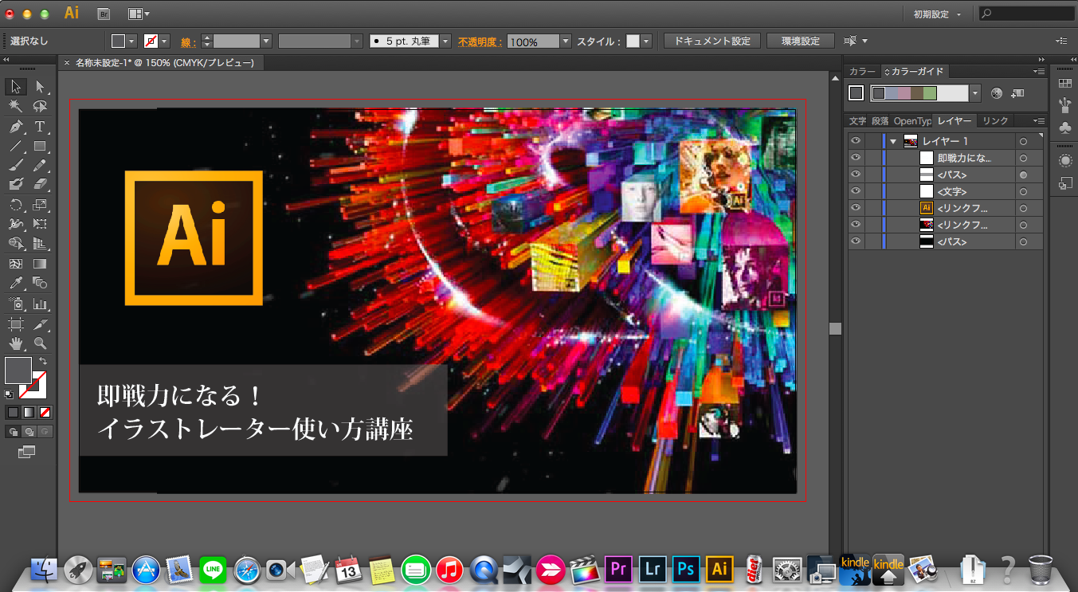The image size is (1078, 592).
Task: Open the opacity 100% dropdown arrow
Action: [x=566, y=41]
